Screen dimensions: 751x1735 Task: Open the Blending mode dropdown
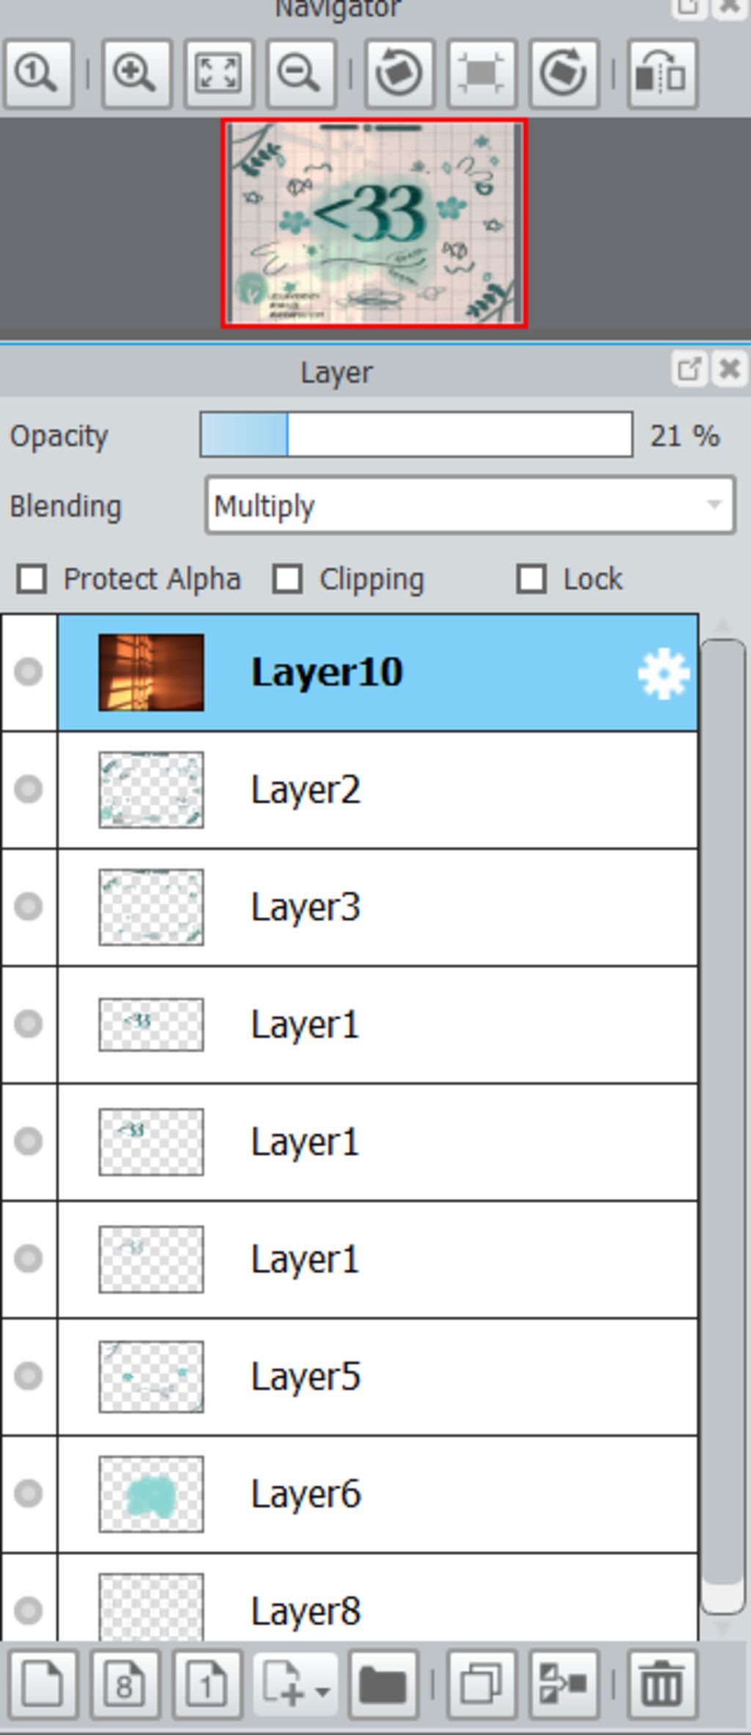(x=470, y=505)
